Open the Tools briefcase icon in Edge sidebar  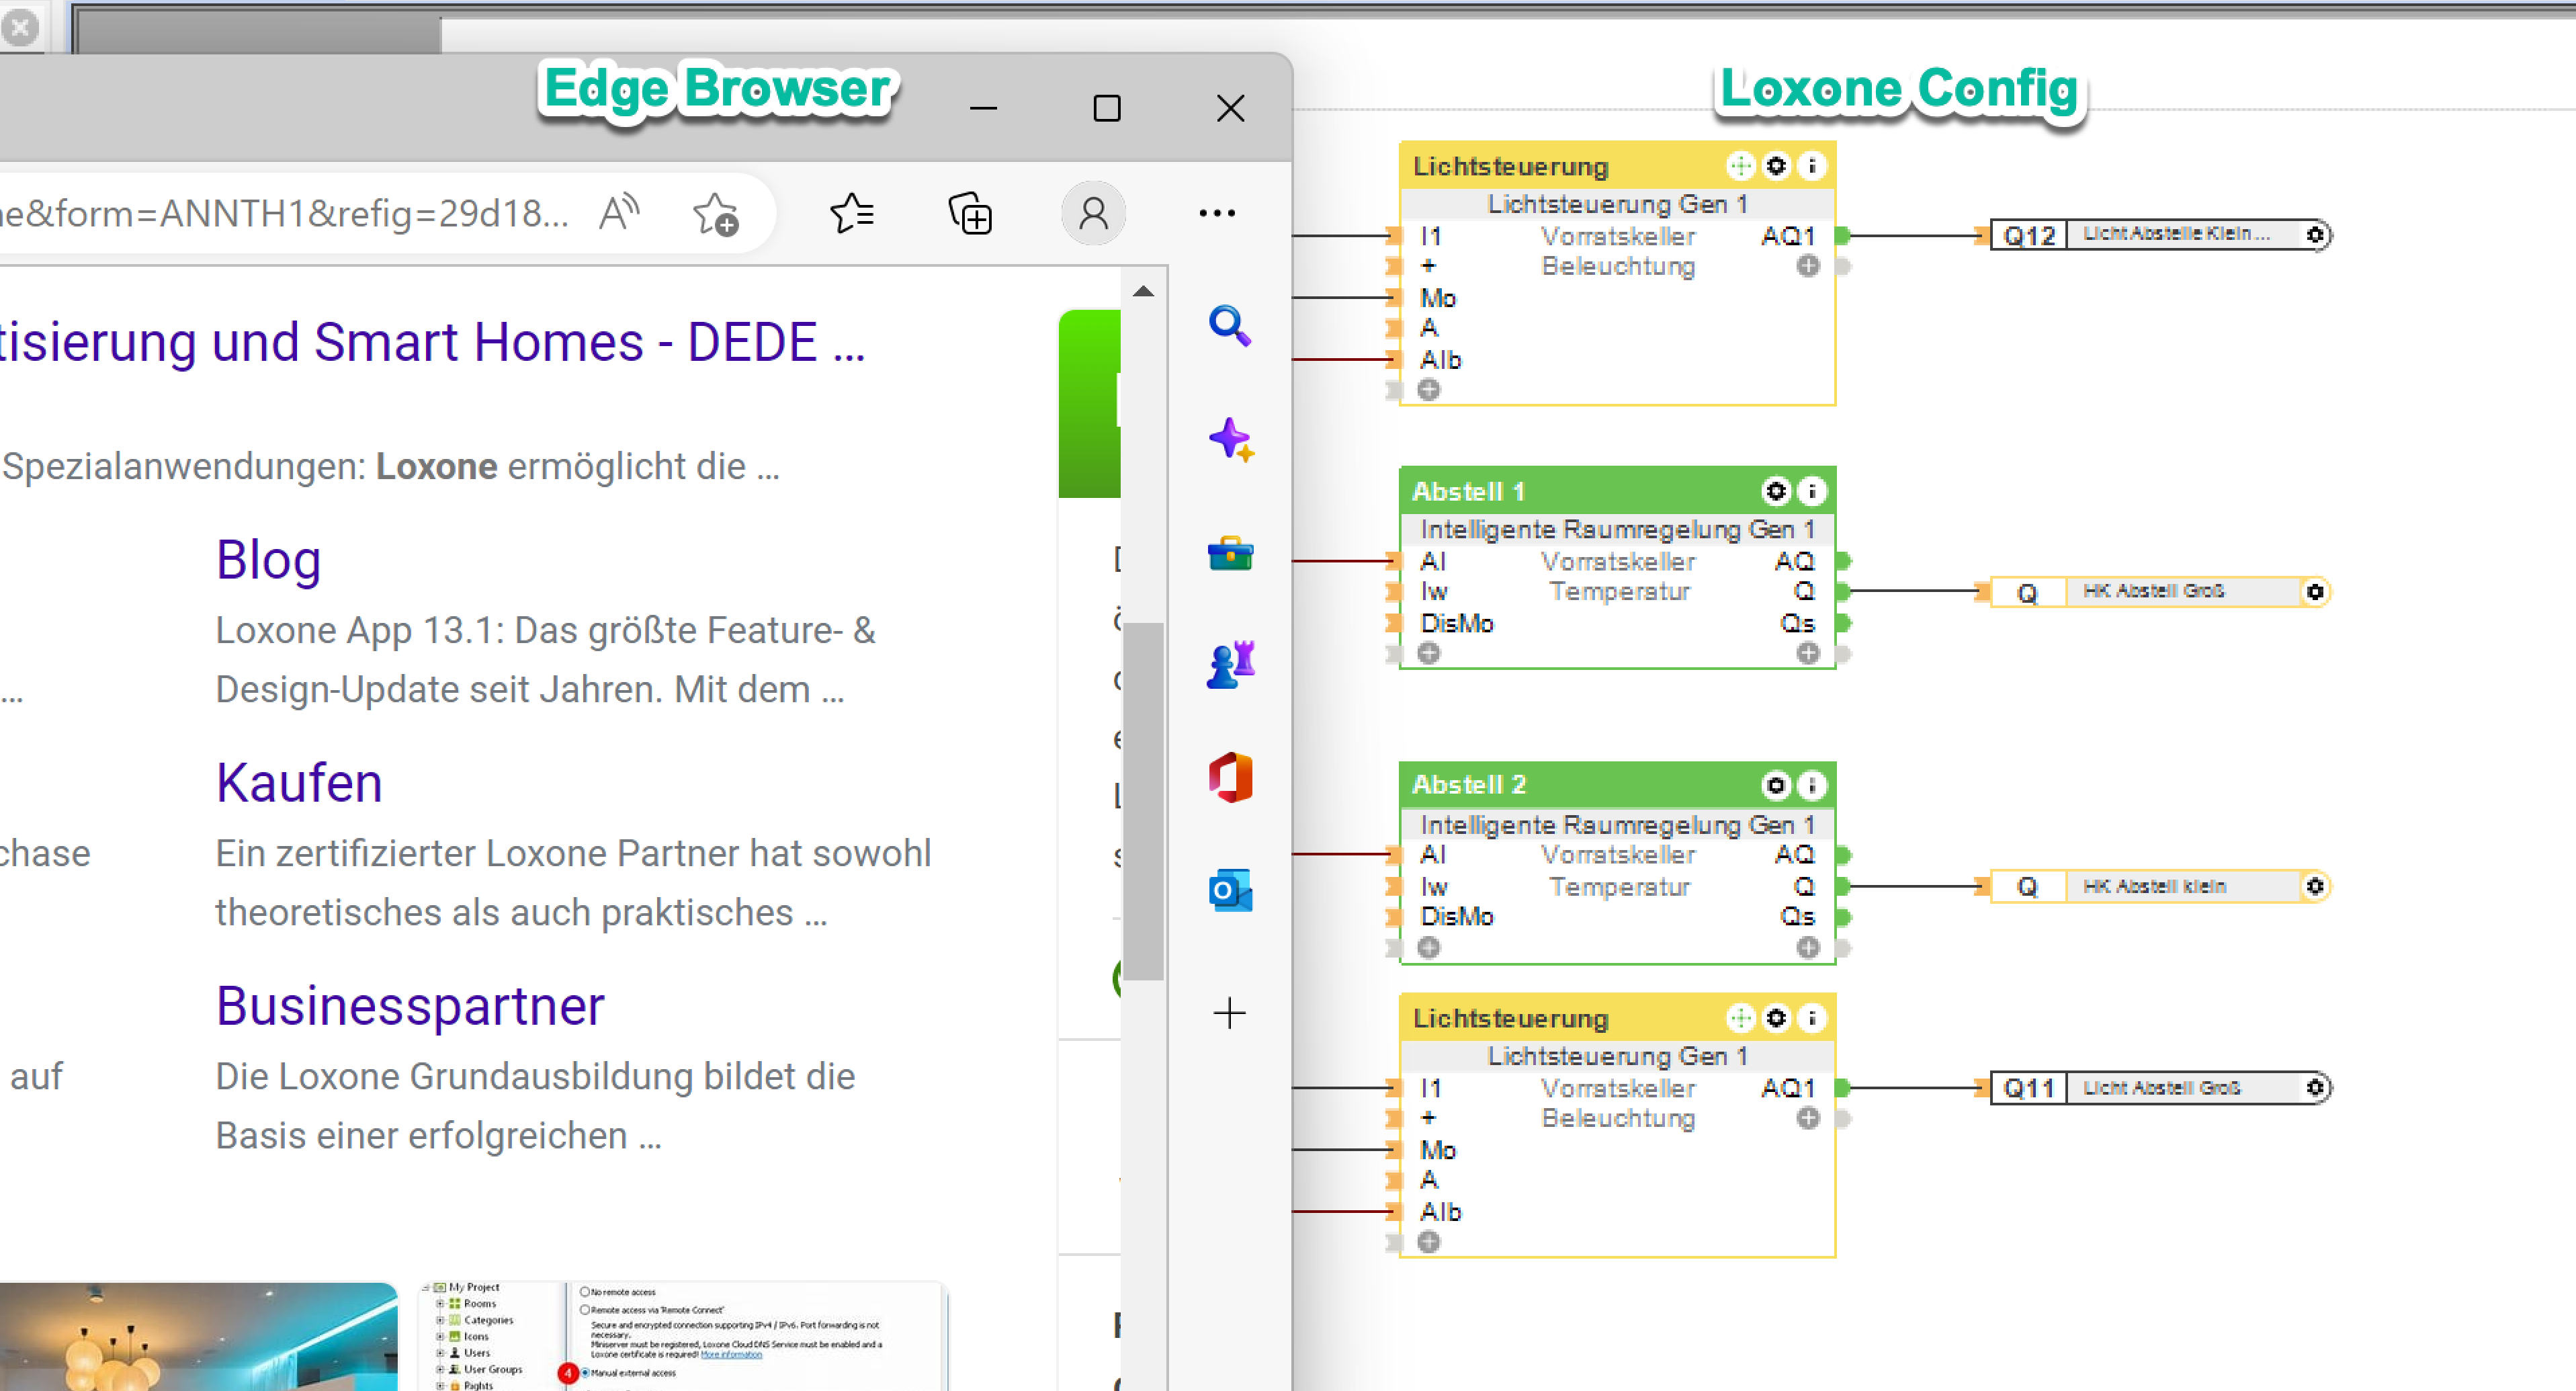tap(1230, 553)
